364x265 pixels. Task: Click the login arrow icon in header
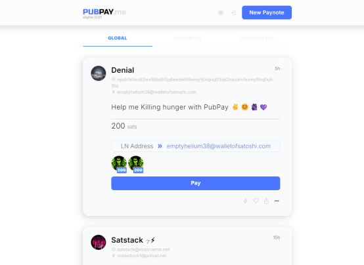[233, 12]
